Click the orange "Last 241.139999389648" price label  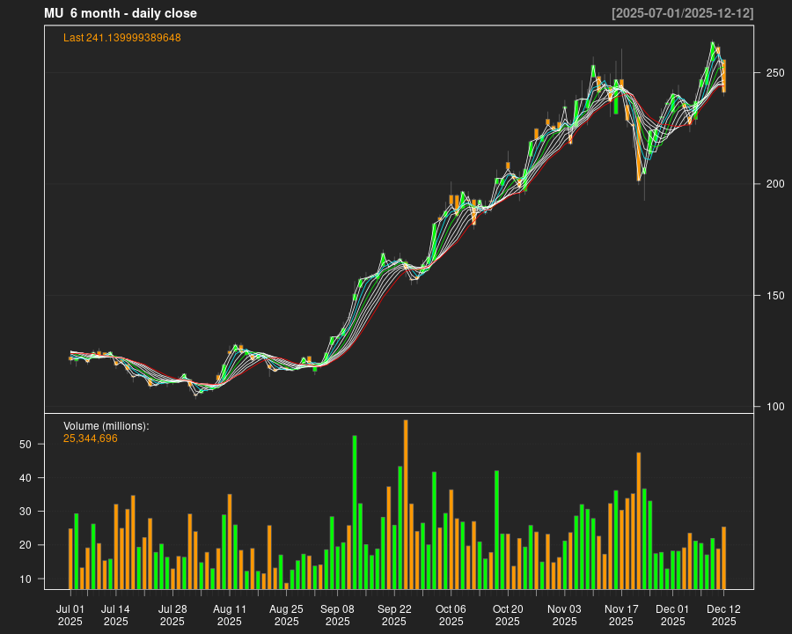click(121, 38)
